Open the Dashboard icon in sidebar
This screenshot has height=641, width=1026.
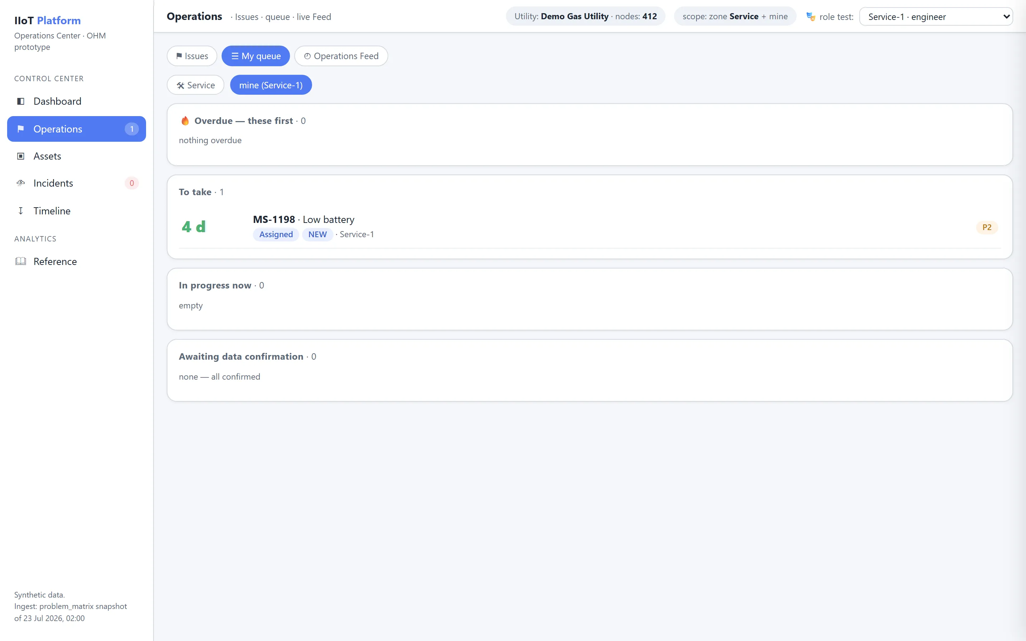click(20, 101)
